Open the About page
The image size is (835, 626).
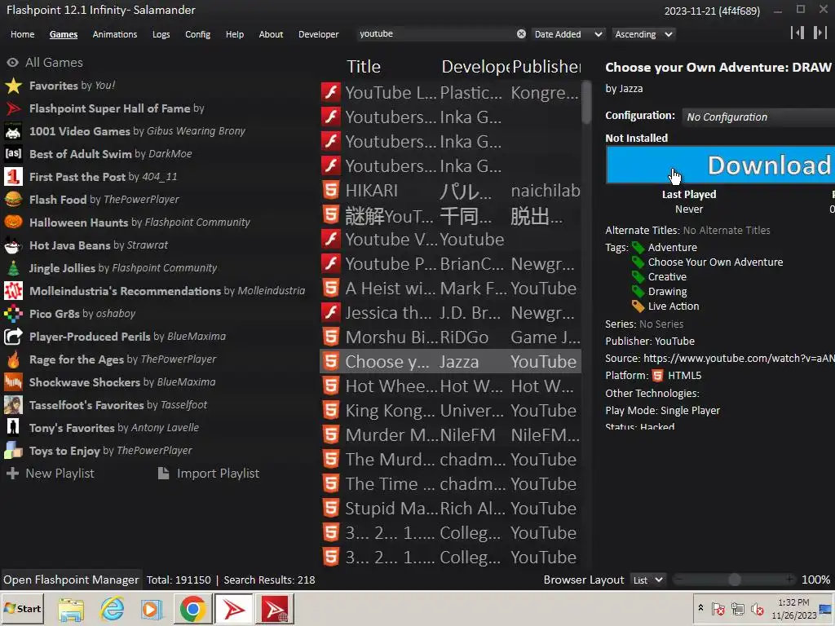(x=271, y=34)
